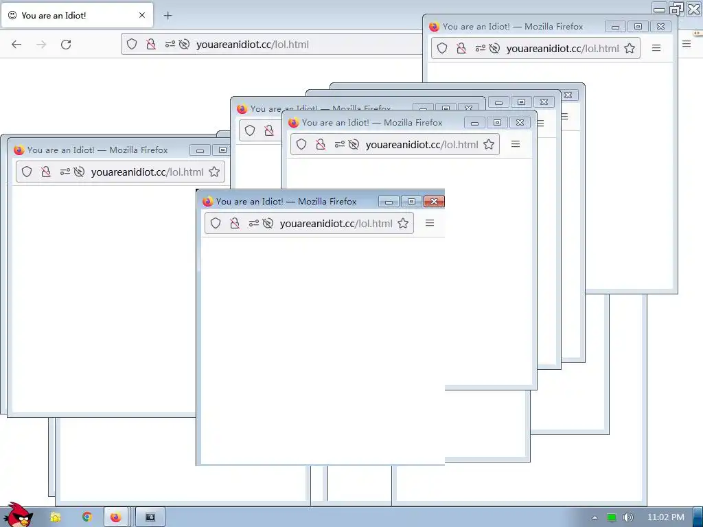Click the Firefox taskbar button
The image size is (703, 527).
point(115,517)
